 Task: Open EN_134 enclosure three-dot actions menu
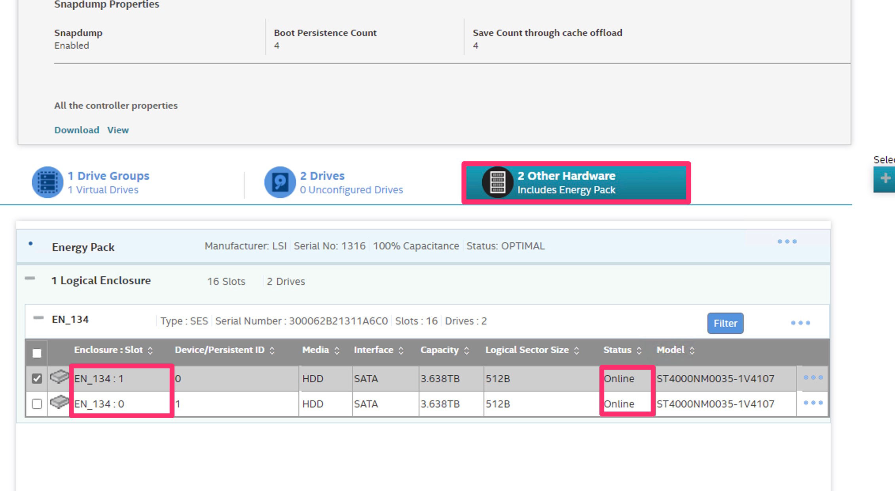click(800, 323)
